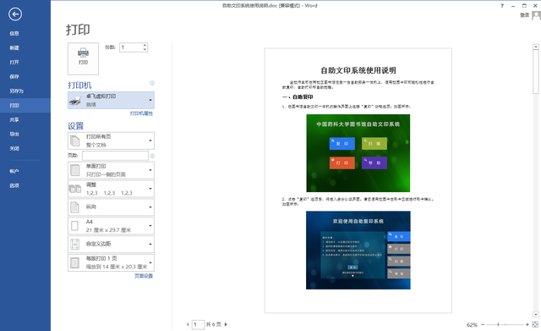Expand the print all pages dropdown
This screenshot has height=331, width=541.
111,141
